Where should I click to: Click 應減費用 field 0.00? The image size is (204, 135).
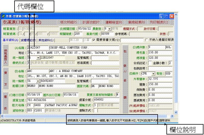[x=160, y=100]
